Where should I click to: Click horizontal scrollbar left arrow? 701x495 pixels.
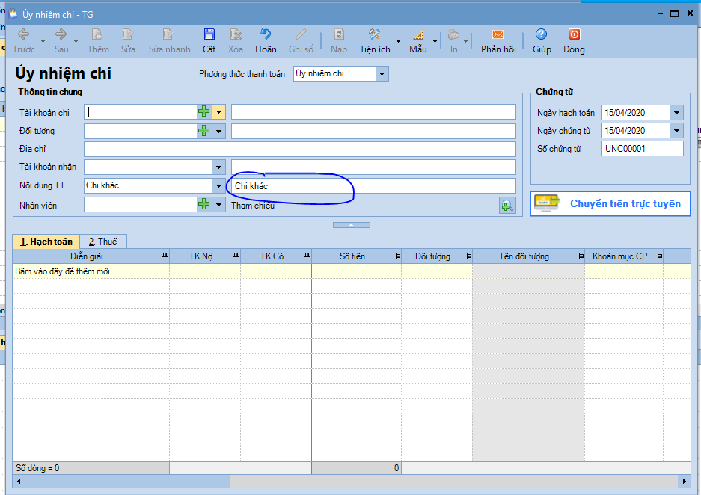pyautogui.click(x=19, y=481)
